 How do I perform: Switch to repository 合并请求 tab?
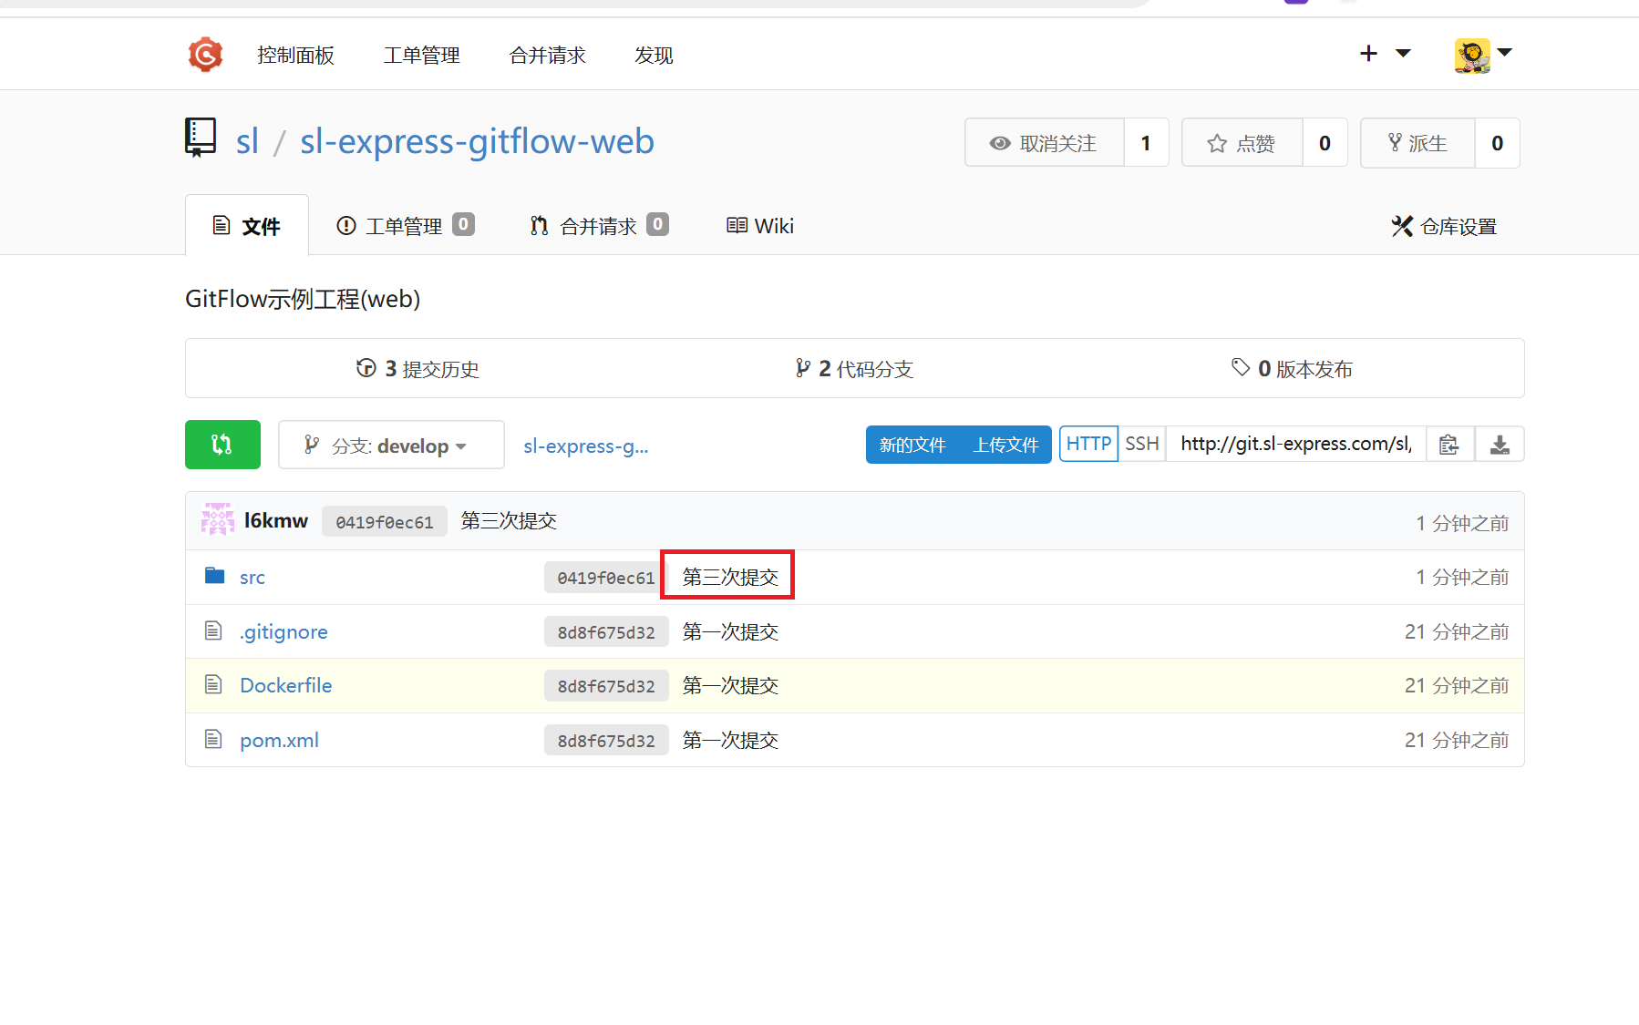pyautogui.click(x=599, y=226)
